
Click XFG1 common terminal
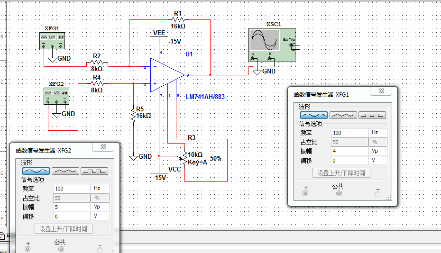339,193
